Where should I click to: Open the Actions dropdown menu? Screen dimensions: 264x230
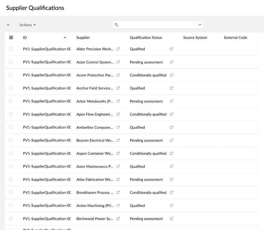click(27, 25)
